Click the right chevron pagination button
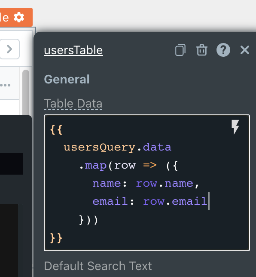 (x=9, y=49)
